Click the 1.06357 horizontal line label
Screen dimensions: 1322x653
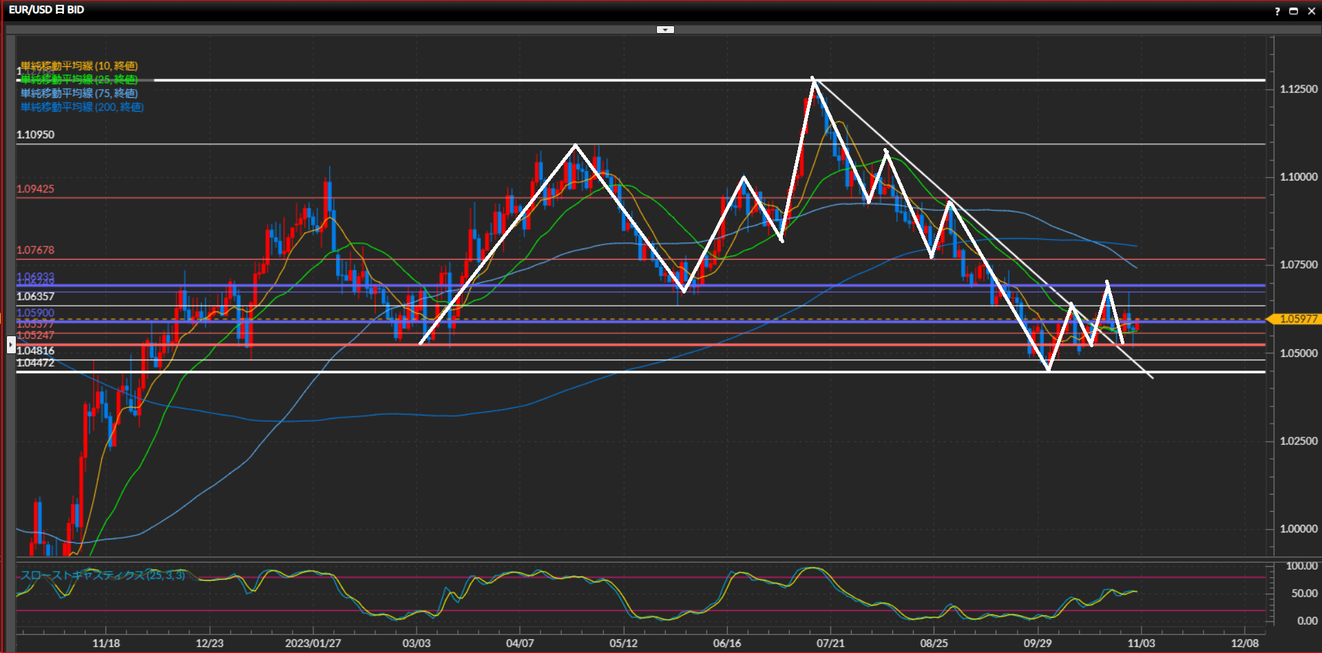click(x=35, y=297)
